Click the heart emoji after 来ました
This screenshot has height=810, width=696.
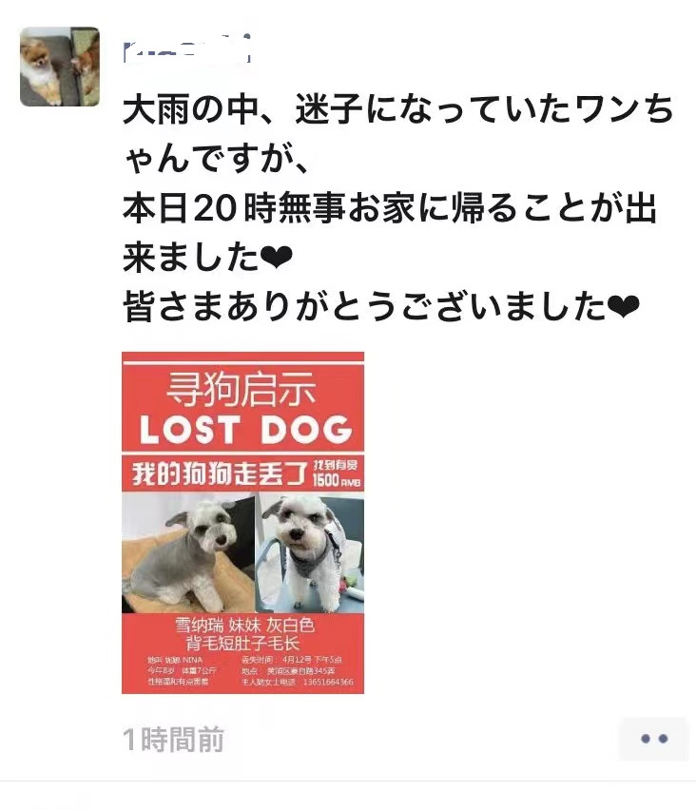pyautogui.click(x=277, y=257)
